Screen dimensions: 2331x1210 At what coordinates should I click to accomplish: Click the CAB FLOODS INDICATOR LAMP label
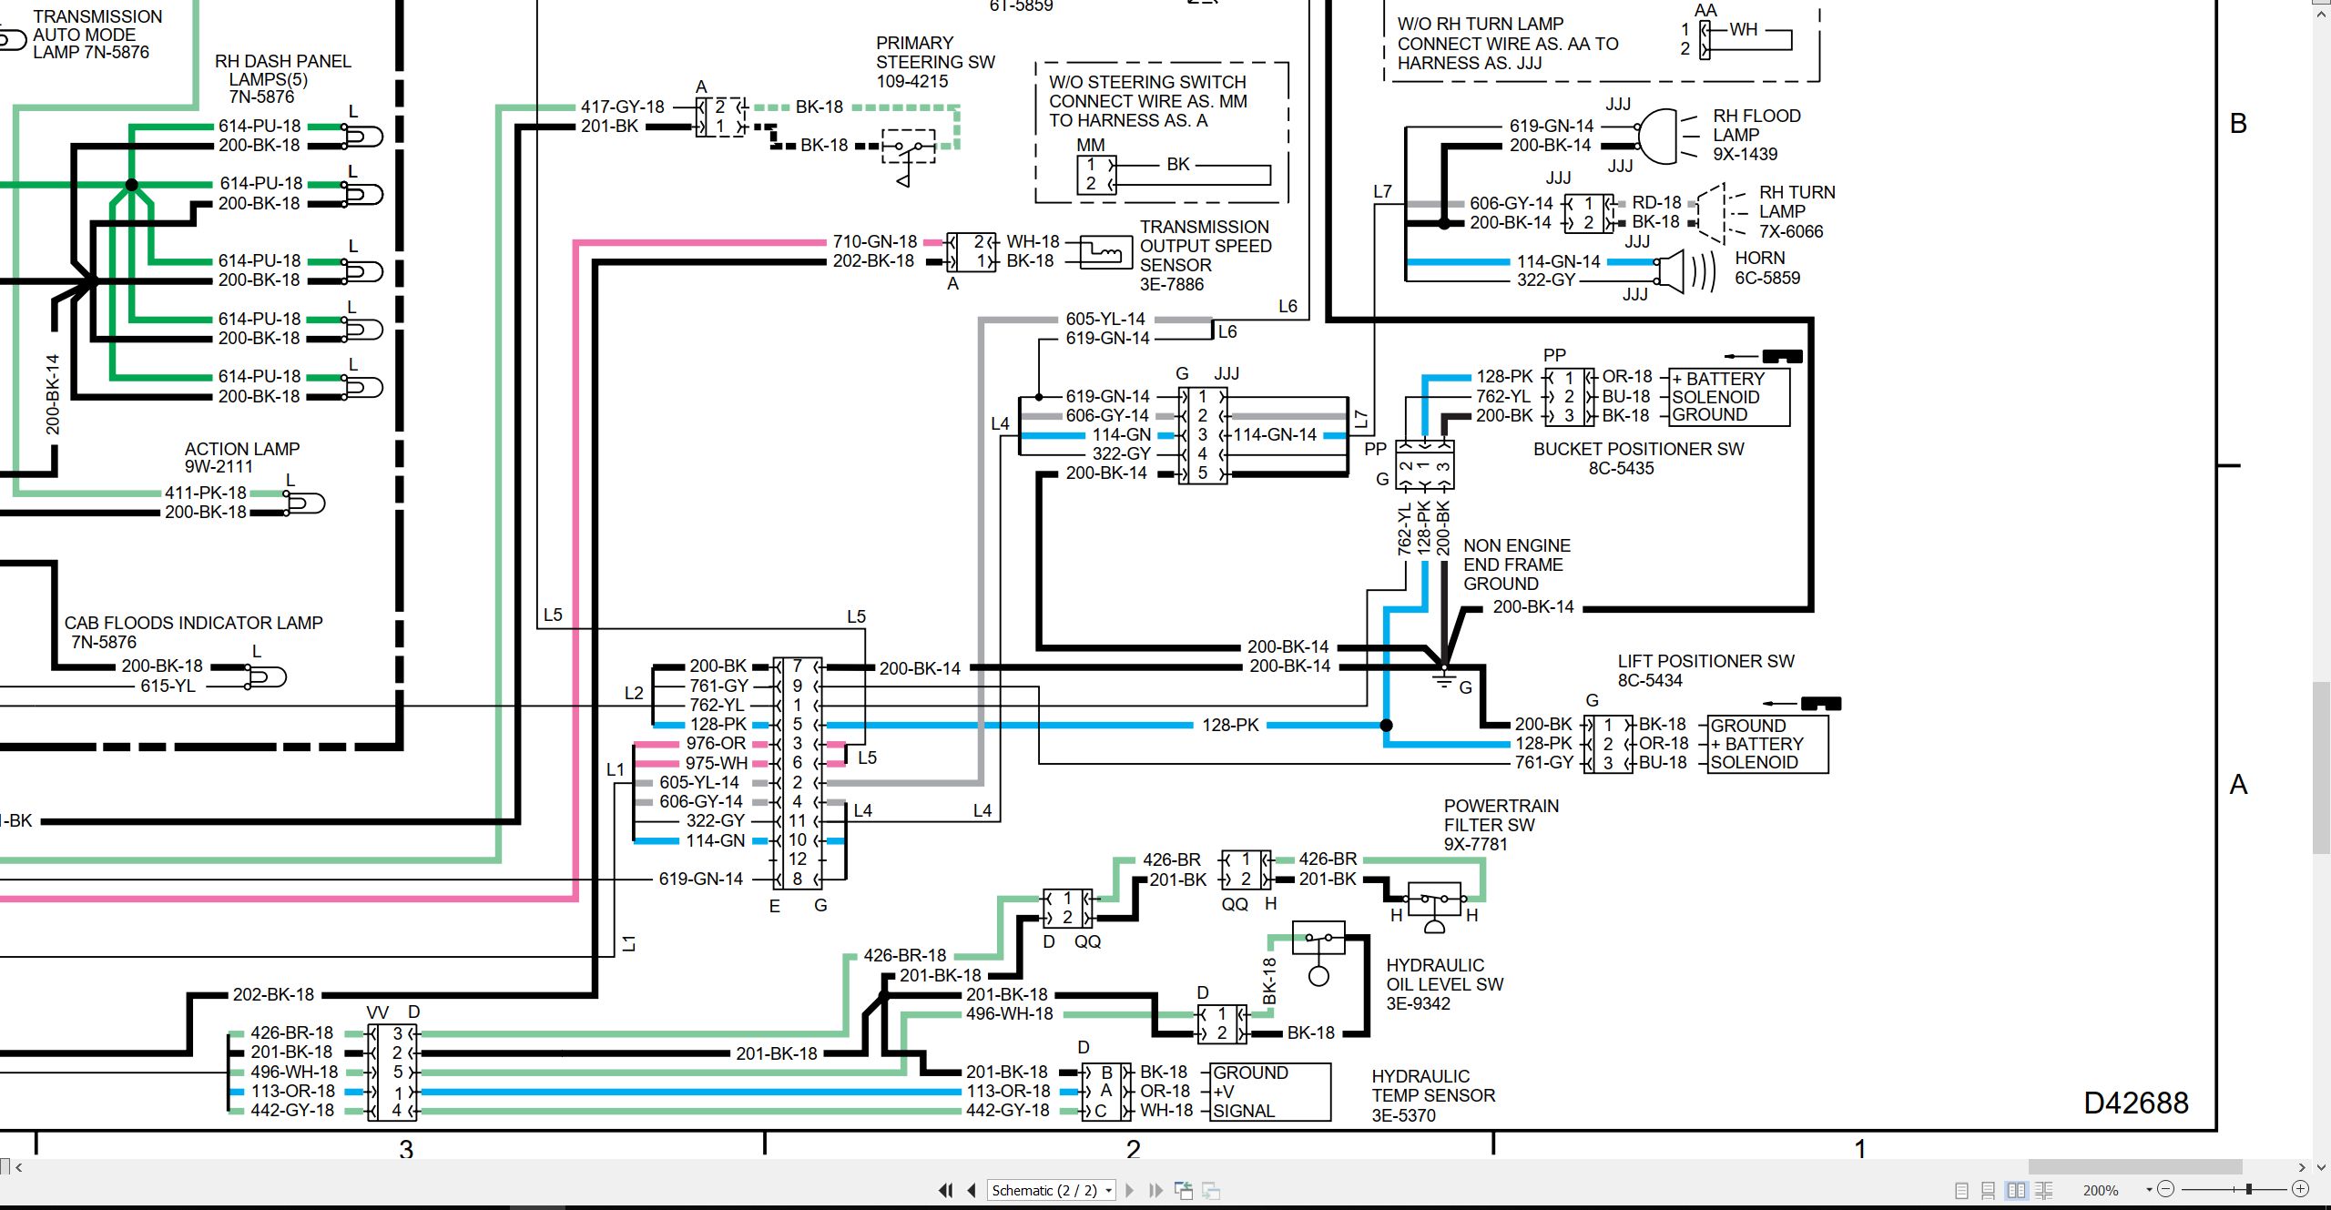click(x=193, y=633)
